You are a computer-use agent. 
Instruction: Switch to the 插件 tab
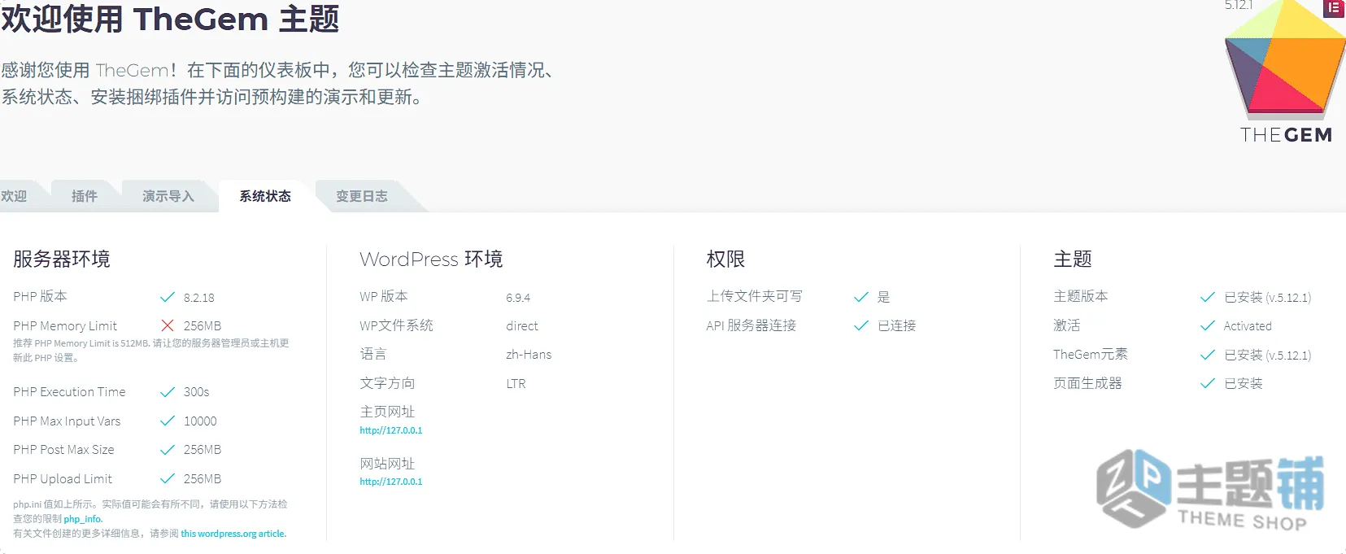pos(85,196)
